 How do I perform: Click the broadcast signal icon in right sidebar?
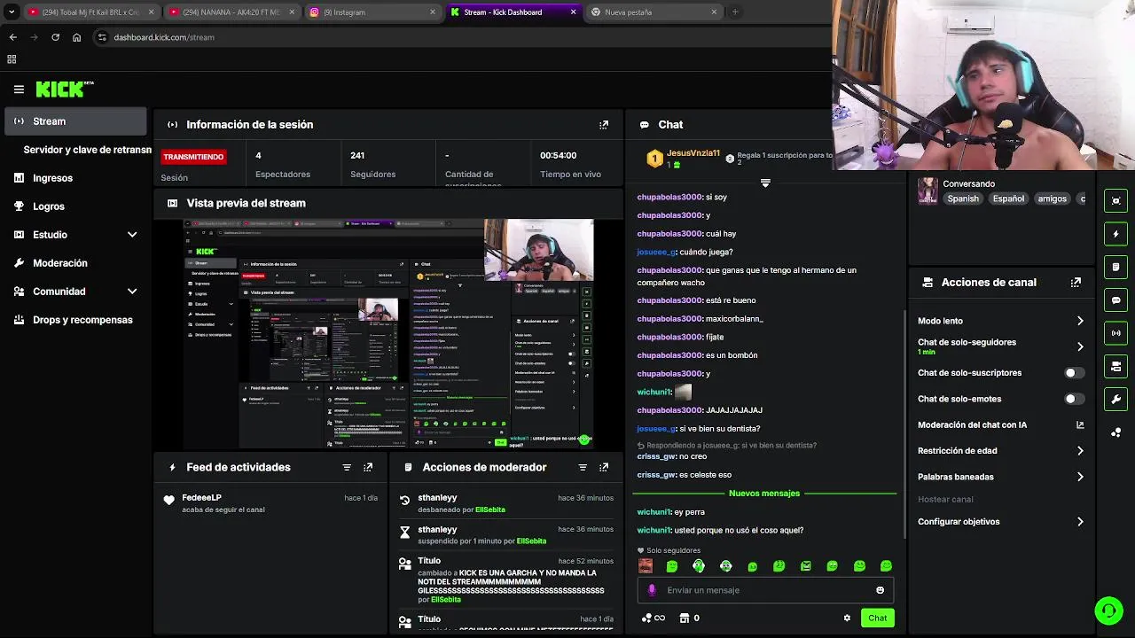point(1116,333)
